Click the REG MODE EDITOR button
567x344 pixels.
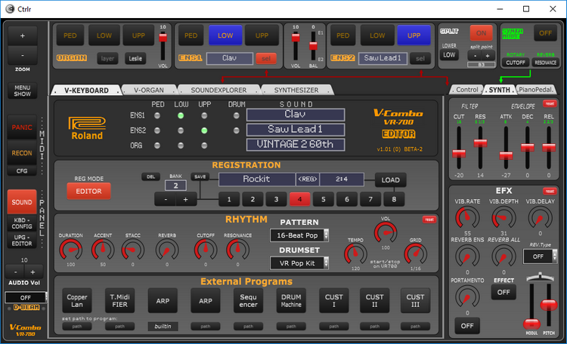(88, 192)
